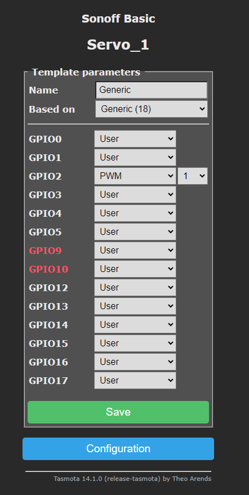Open the GPIO14 function dropdown
The width and height of the screenshot is (249, 495).
click(135, 325)
